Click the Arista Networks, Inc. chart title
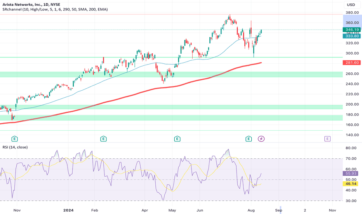Image resolution: width=362 pixels, height=214 pixels. click(31, 5)
